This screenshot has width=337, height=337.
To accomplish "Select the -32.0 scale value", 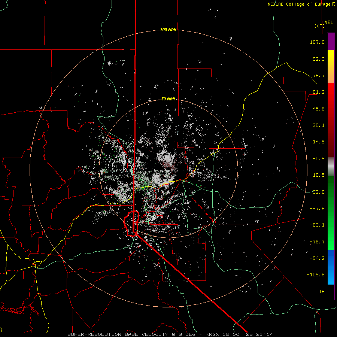I will point(317,192).
